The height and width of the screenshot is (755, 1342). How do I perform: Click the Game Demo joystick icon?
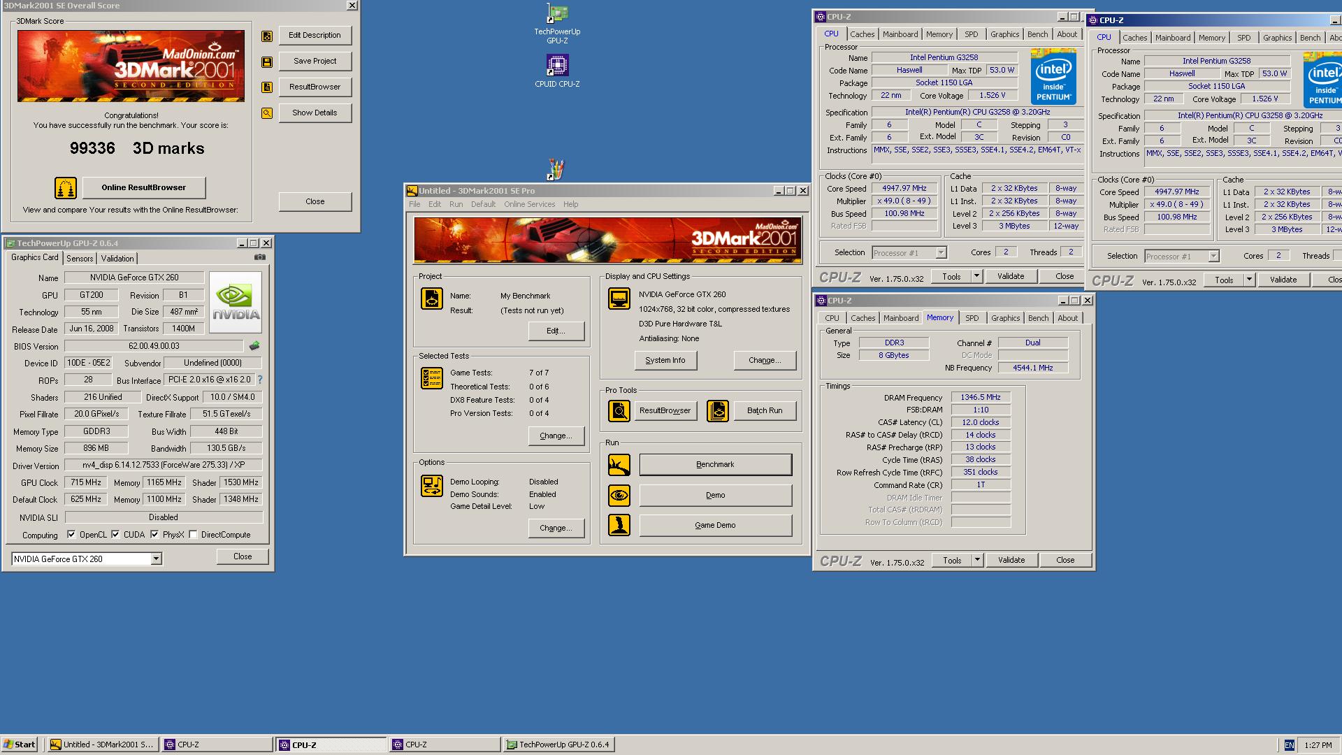point(619,525)
